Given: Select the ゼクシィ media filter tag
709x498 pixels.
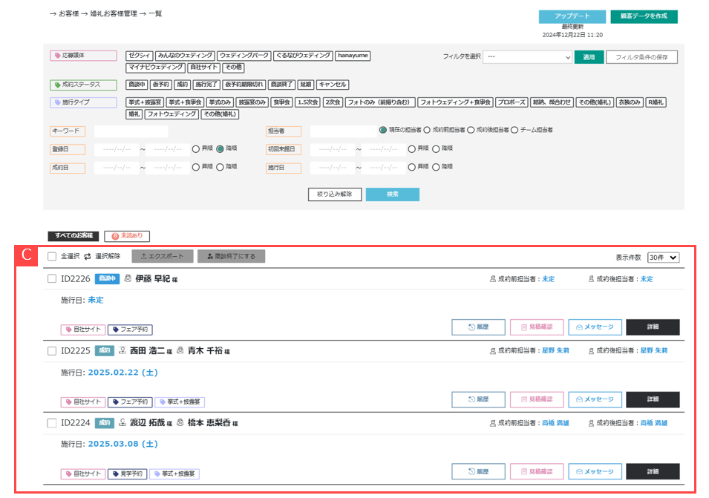Looking at the screenshot, I should 139,56.
